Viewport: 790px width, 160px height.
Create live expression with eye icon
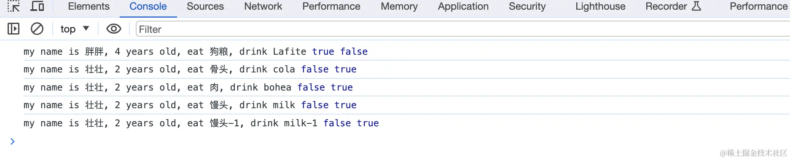tap(113, 29)
